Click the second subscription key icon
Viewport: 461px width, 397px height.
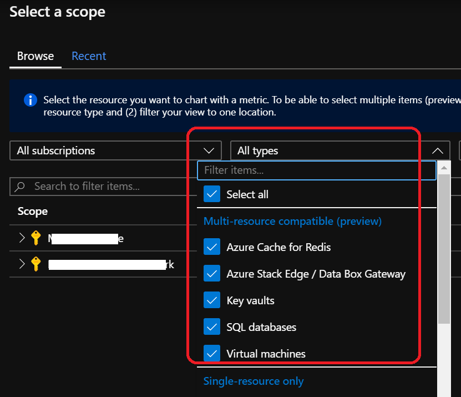point(36,264)
